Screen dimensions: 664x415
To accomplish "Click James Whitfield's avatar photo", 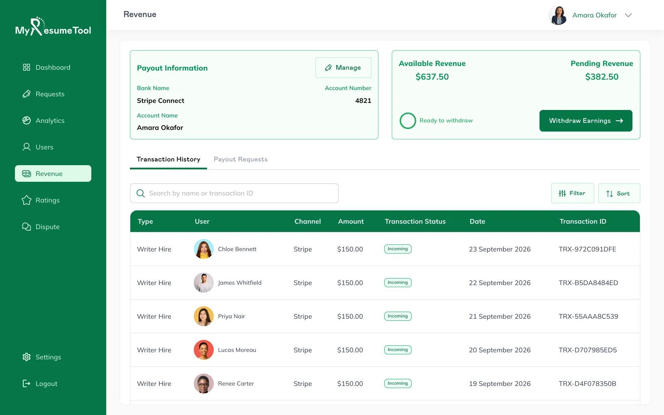I will point(204,283).
